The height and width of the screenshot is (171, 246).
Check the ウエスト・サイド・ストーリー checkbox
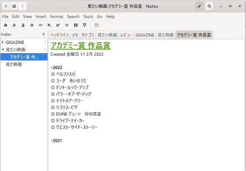(53, 127)
